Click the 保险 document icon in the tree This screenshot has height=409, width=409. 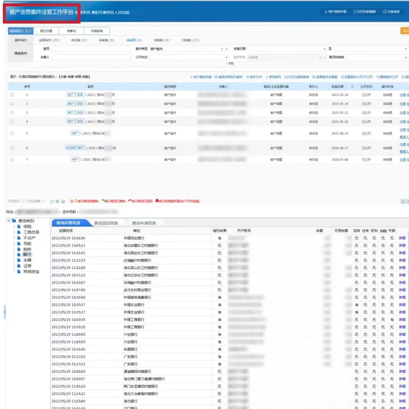(19, 227)
